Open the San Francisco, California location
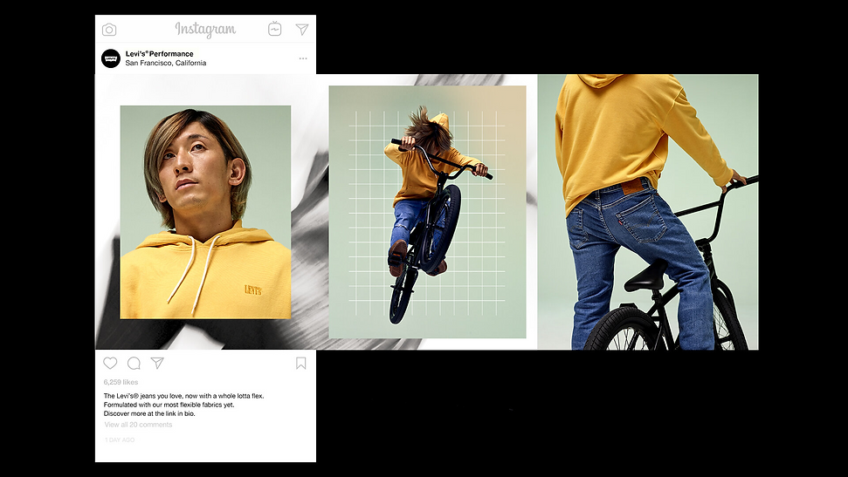The height and width of the screenshot is (477, 848). pyautogui.click(x=165, y=63)
